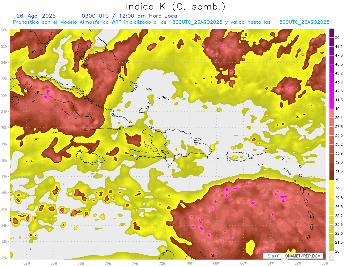Click the colorbar value '26.5'

(339, 207)
